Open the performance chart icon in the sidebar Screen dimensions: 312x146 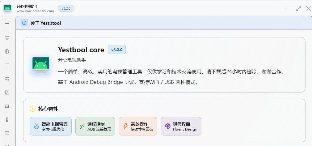(7, 92)
